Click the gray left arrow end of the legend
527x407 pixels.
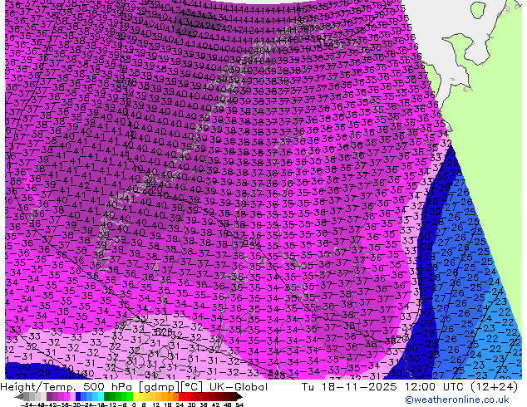coord(18,396)
